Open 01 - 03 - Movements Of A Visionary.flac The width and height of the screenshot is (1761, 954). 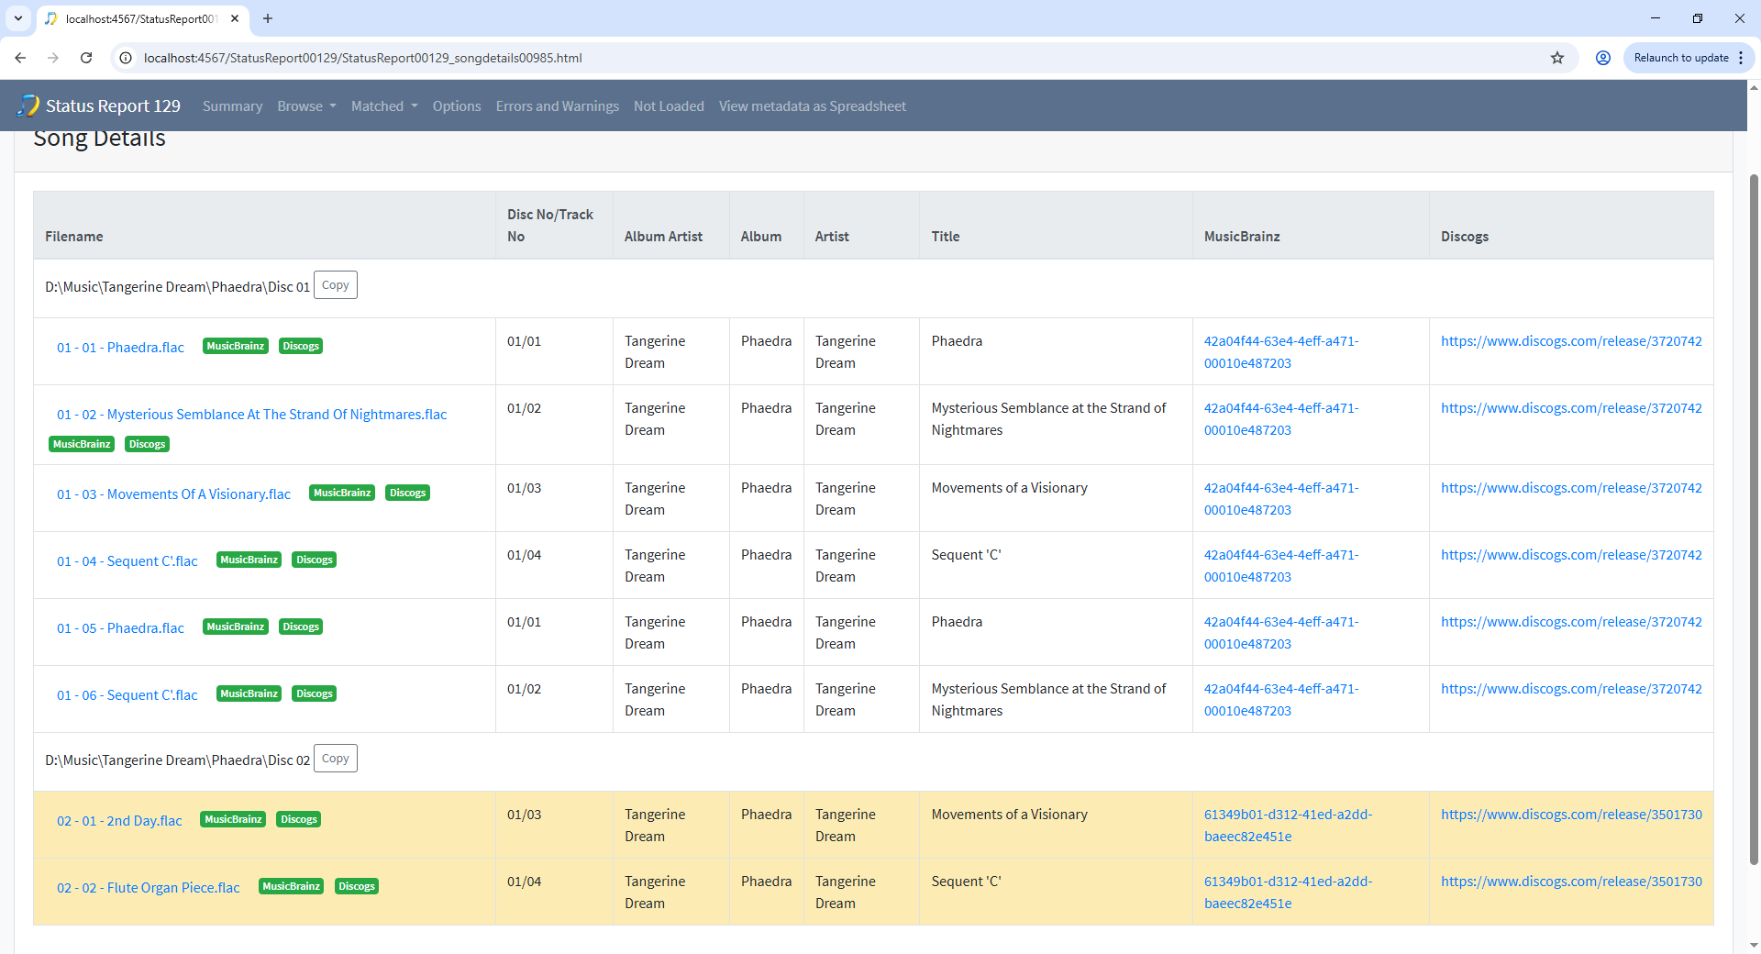point(173,494)
